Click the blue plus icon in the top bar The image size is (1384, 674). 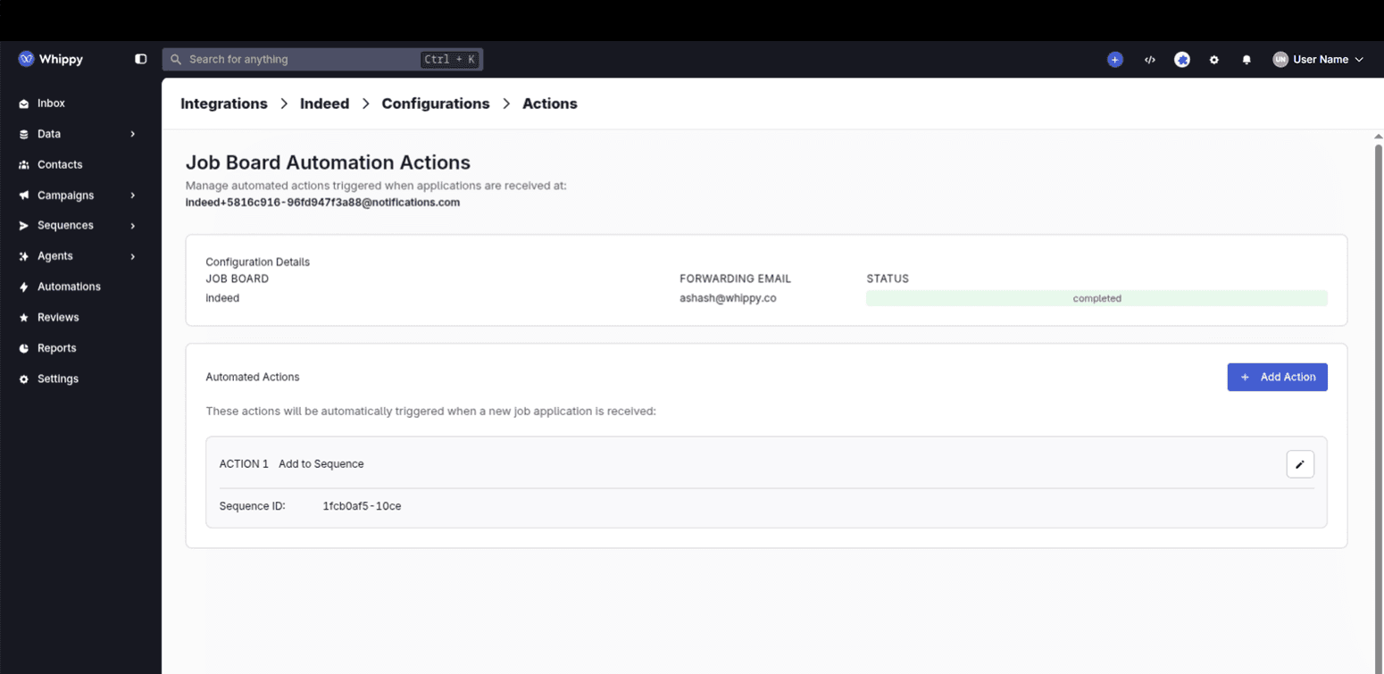(x=1114, y=59)
